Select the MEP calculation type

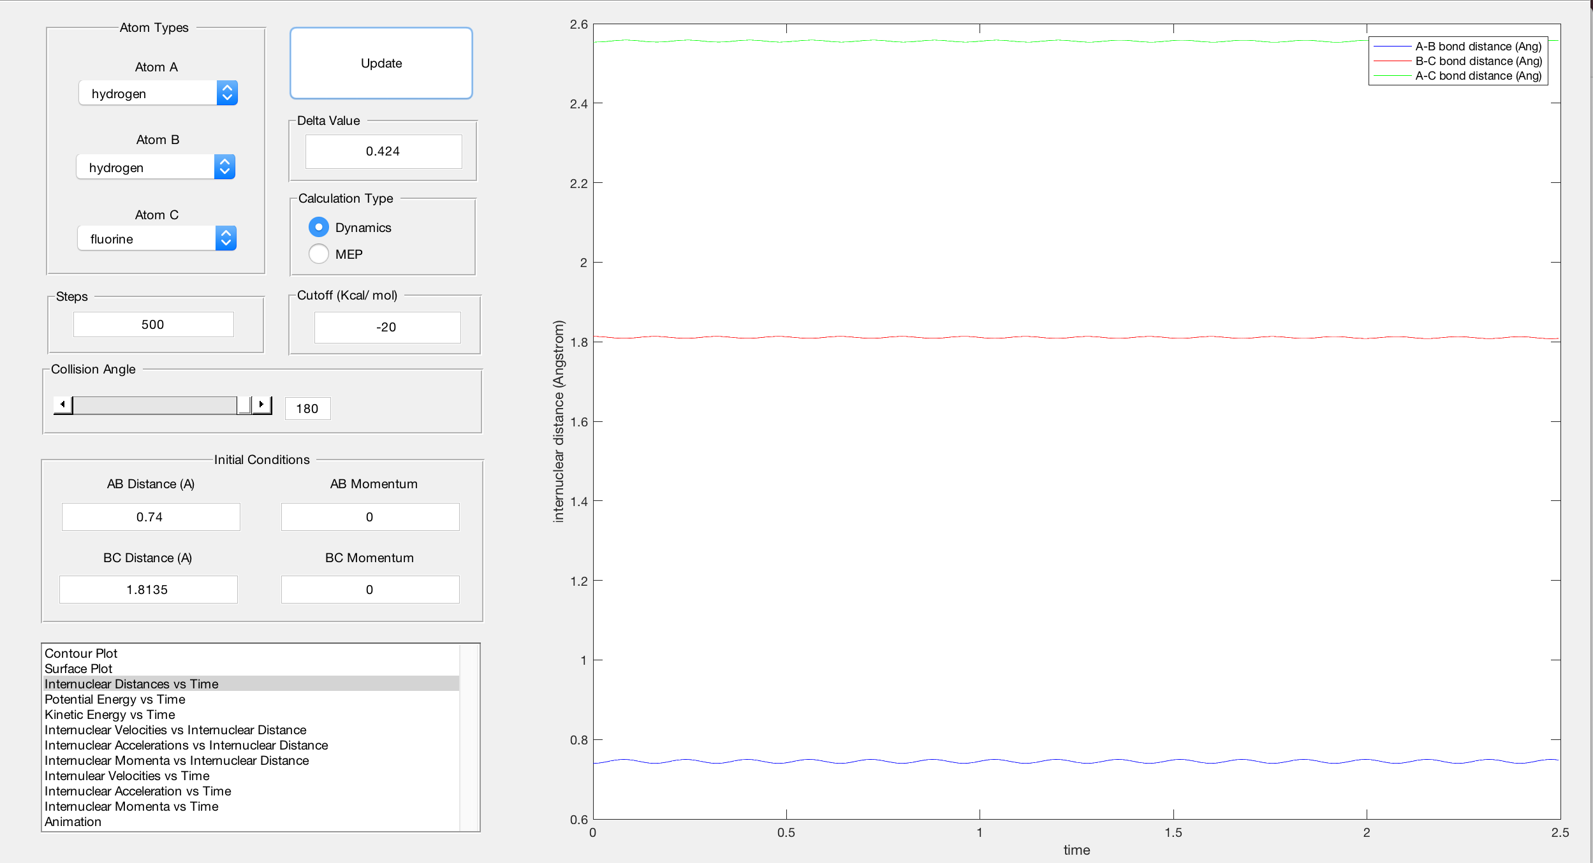pyautogui.click(x=319, y=254)
